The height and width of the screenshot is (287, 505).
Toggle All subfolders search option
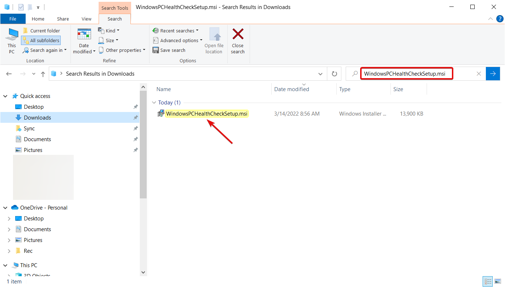[41, 40]
